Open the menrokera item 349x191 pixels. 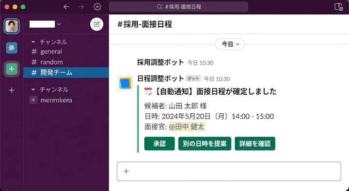(56, 100)
